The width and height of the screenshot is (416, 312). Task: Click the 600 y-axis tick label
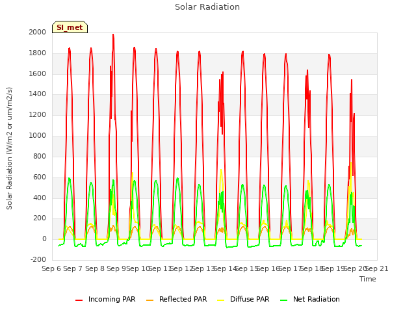tap(40, 177)
